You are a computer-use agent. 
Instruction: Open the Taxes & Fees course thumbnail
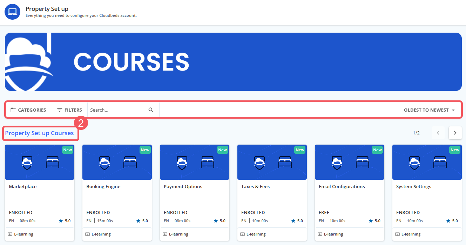coord(272,162)
